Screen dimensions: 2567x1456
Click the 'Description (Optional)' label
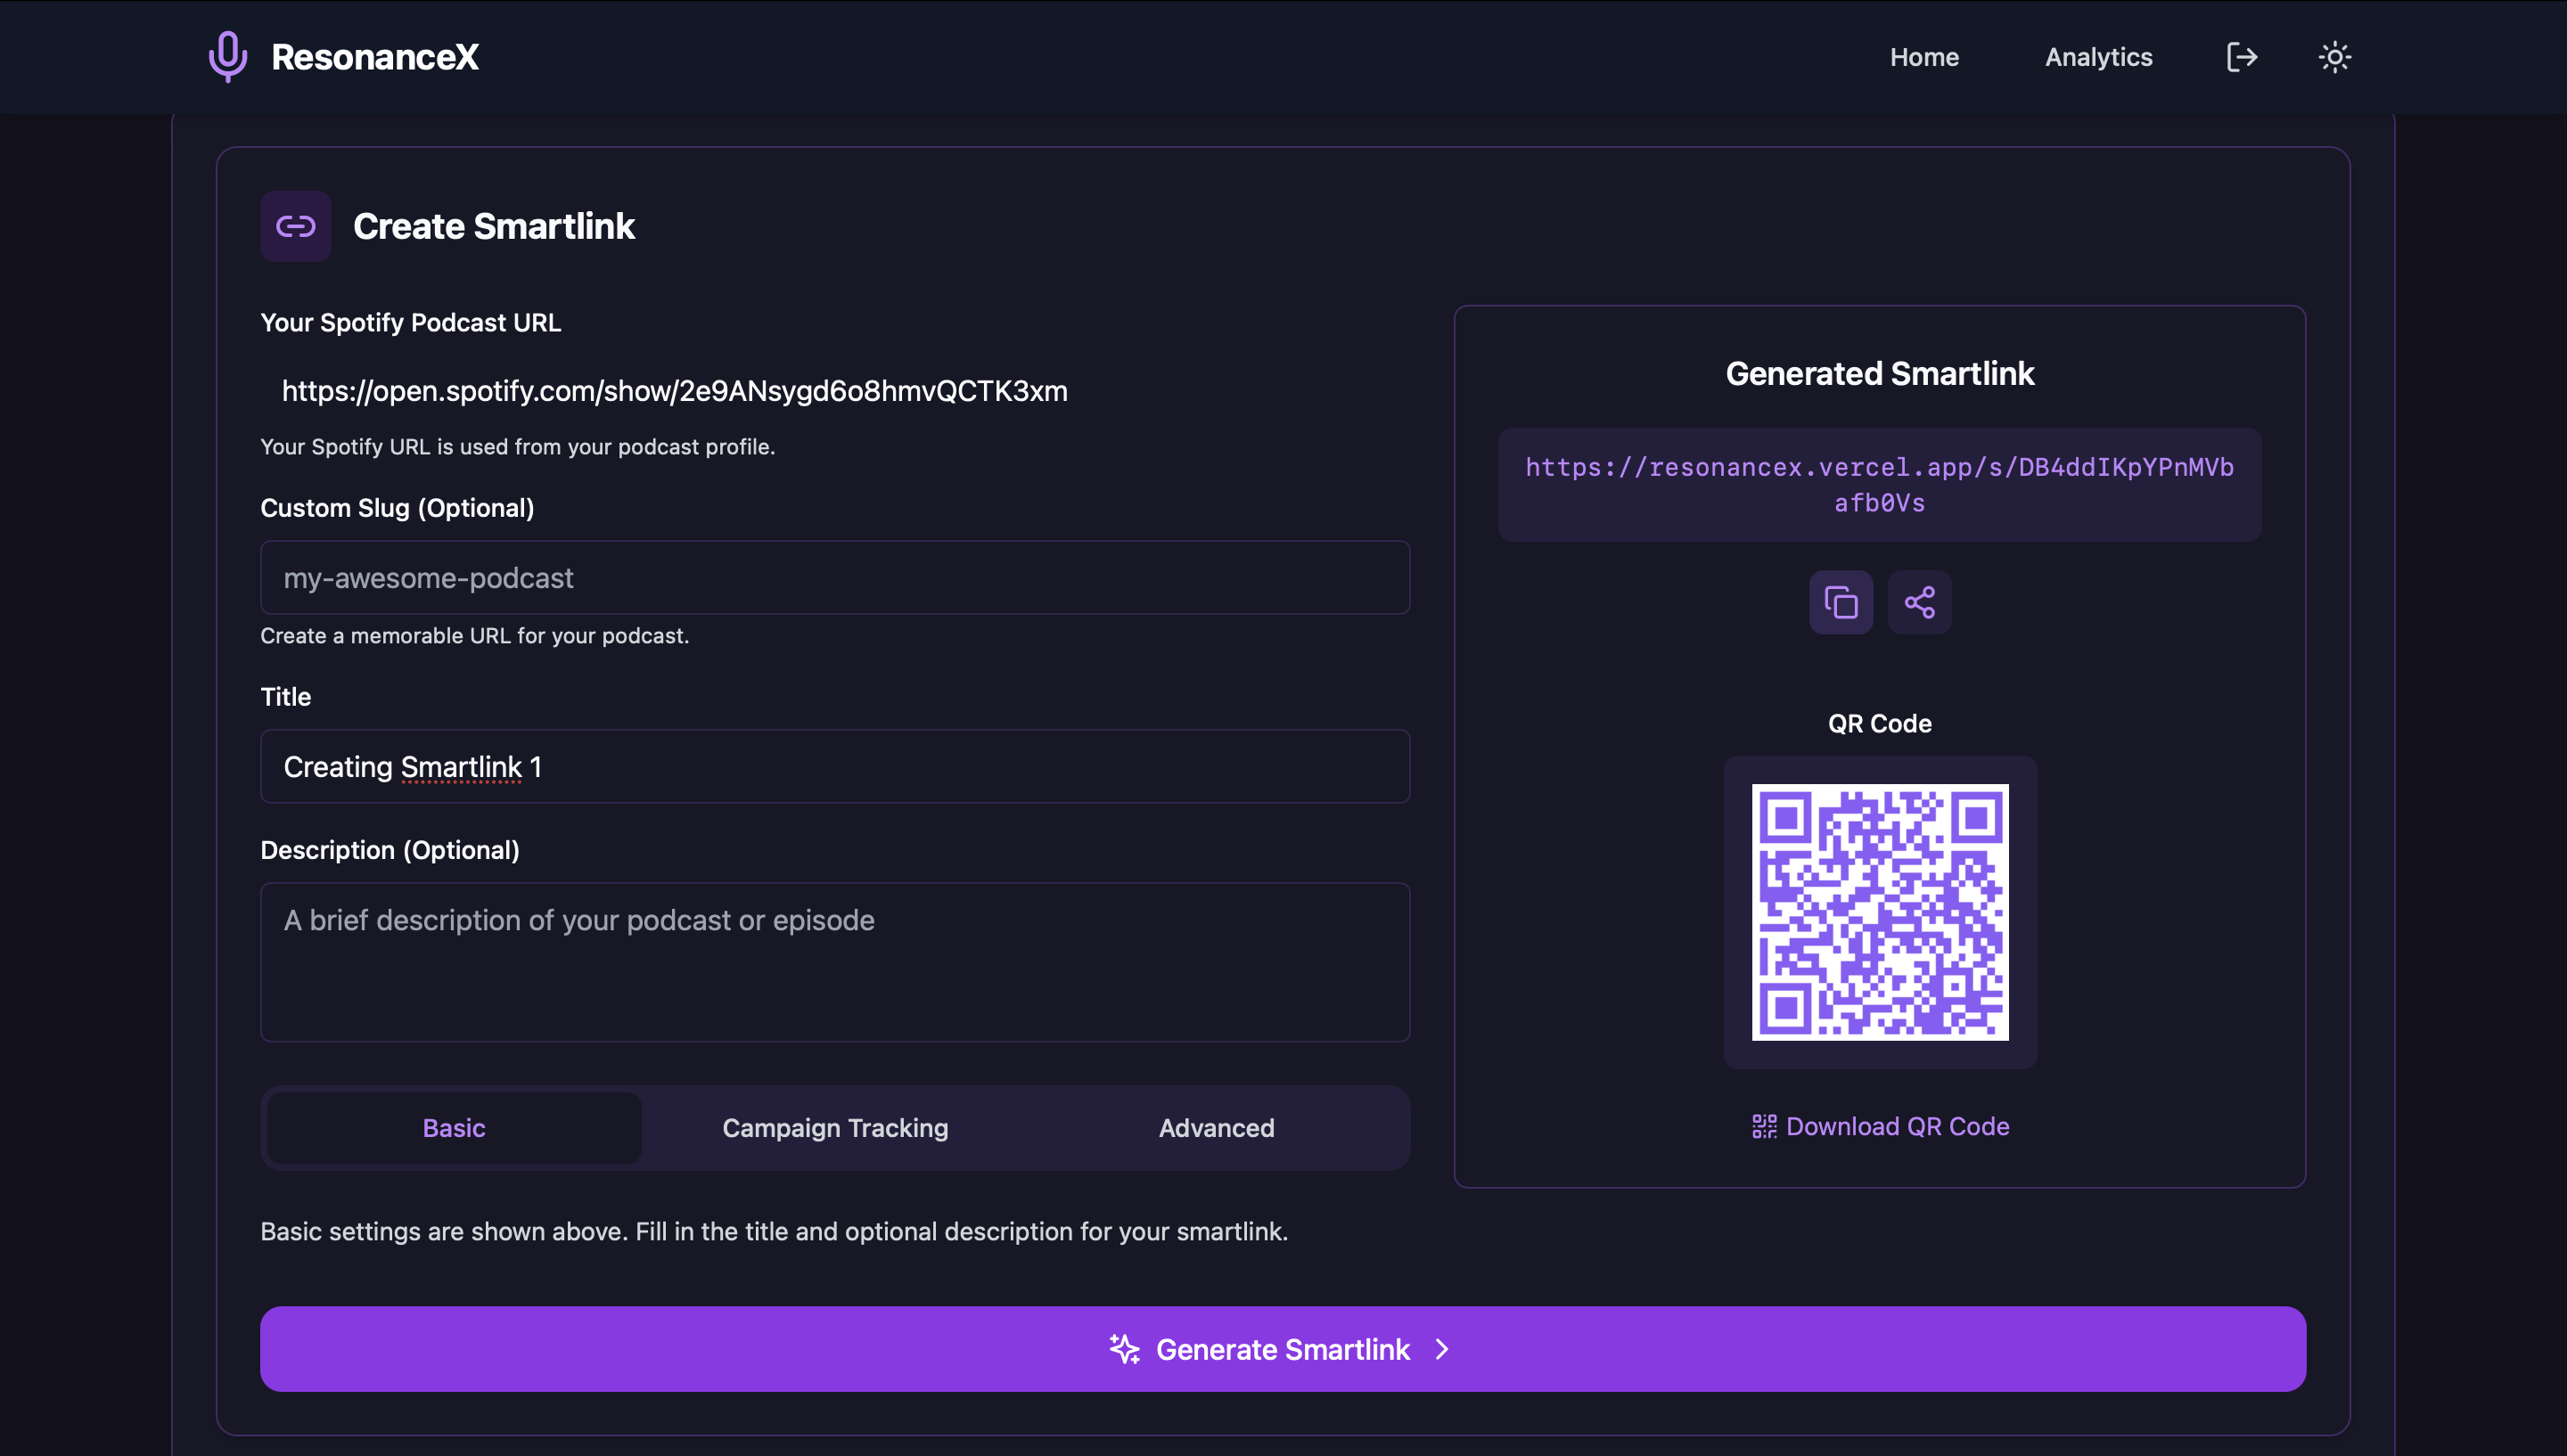[x=390, y=850]
